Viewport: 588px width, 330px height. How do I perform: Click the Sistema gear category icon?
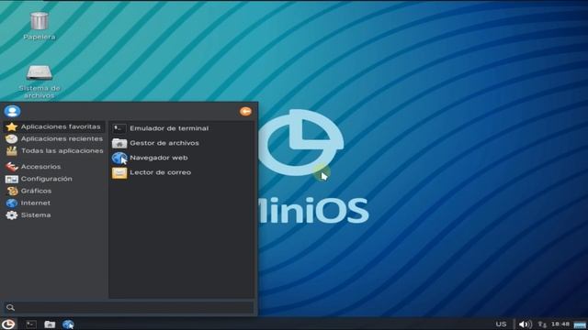12,215
